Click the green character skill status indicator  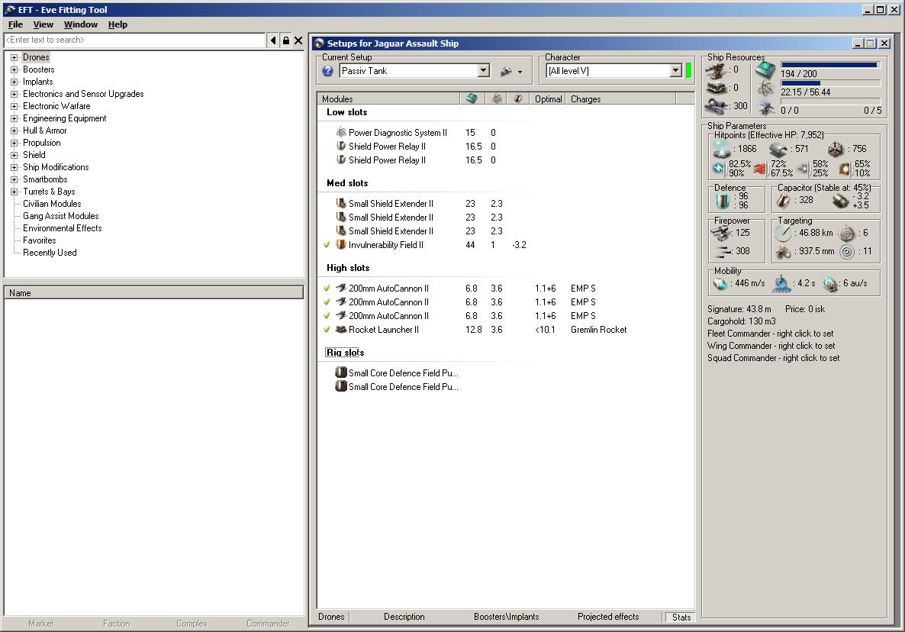pyautogui.click(x=688, y=71)
